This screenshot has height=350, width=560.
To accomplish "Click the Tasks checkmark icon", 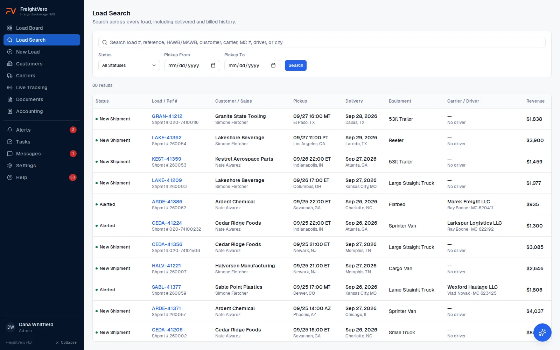I will click(x=10, y=142).
